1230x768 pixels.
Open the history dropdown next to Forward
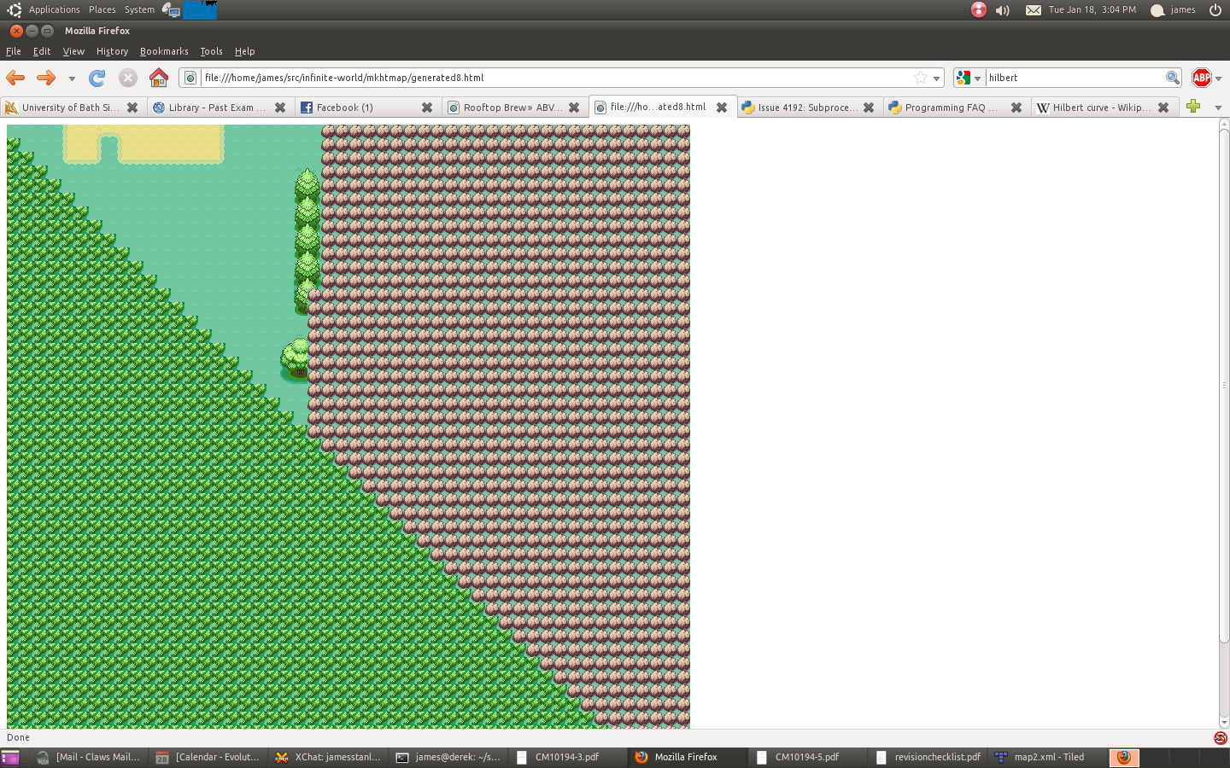coord(72,79)
